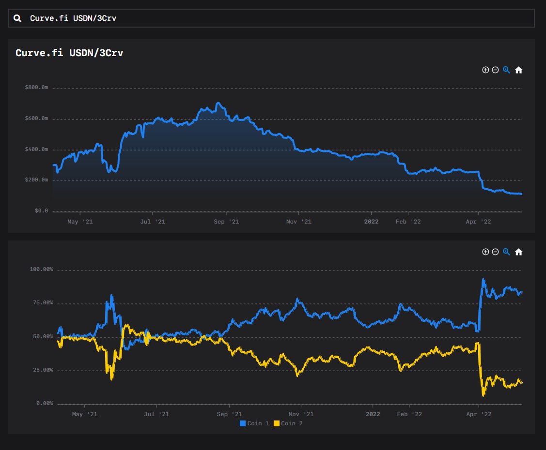Click the 75.00% axis label
Image resolution: width=546 pixels, height=450 pixels.
(x=43, y=302)
